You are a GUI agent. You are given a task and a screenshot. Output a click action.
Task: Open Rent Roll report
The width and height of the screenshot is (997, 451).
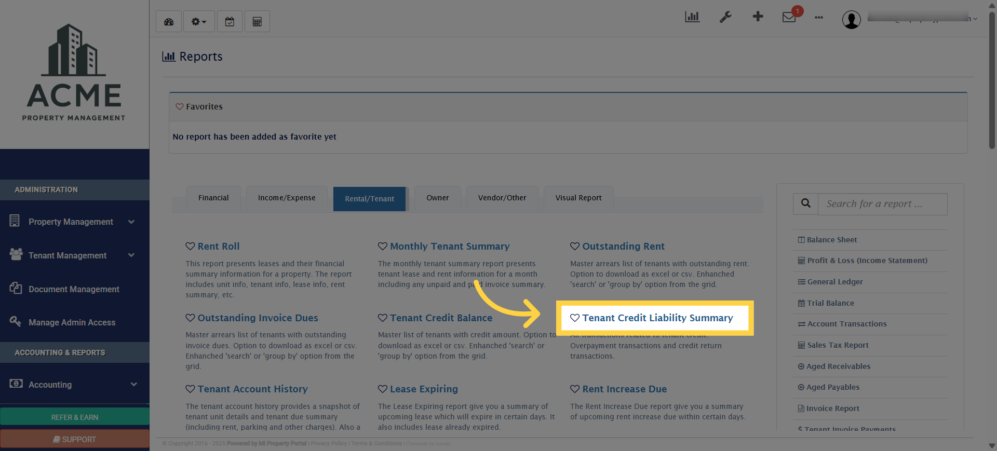(219, 247)
